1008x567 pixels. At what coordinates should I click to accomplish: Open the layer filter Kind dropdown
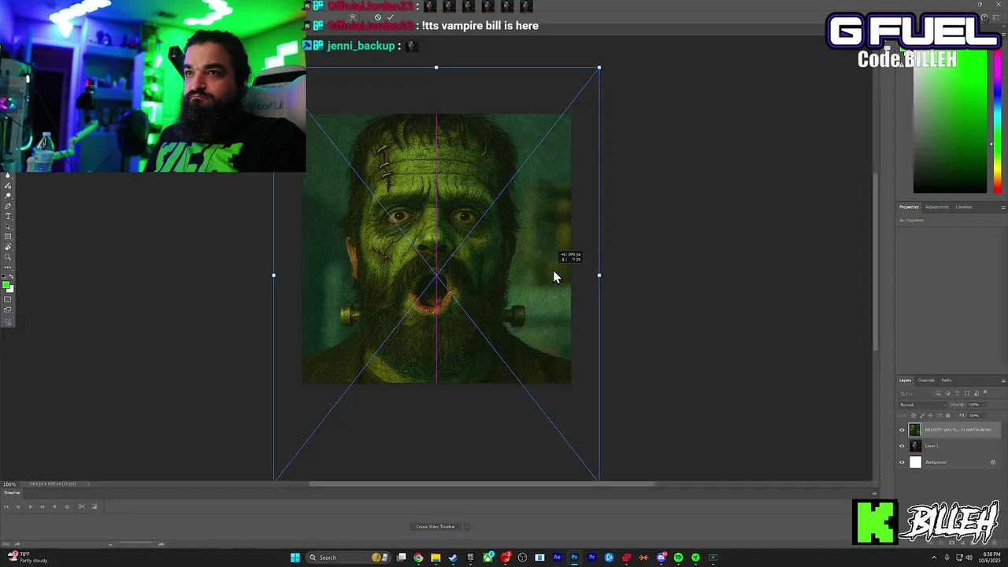[914, 394]
